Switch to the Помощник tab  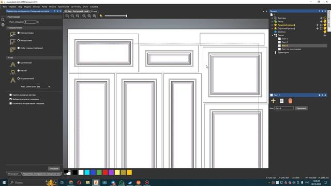13,174
